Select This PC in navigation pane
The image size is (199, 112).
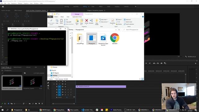pyautogui.click(x=53, y=71)
